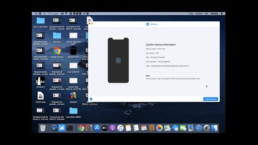Click the Confirm Device Information heading
This screenshot has width=258, height=145.
(x=160, y=45)
